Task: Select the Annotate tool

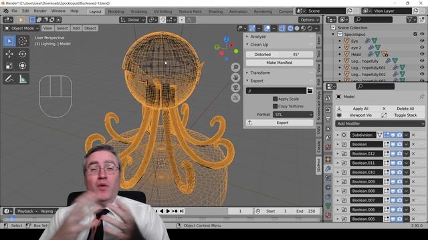Action: coord(9,79)
